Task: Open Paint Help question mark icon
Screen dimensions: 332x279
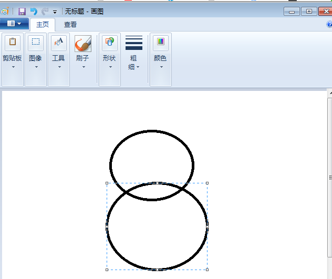Action: [329, 24]
